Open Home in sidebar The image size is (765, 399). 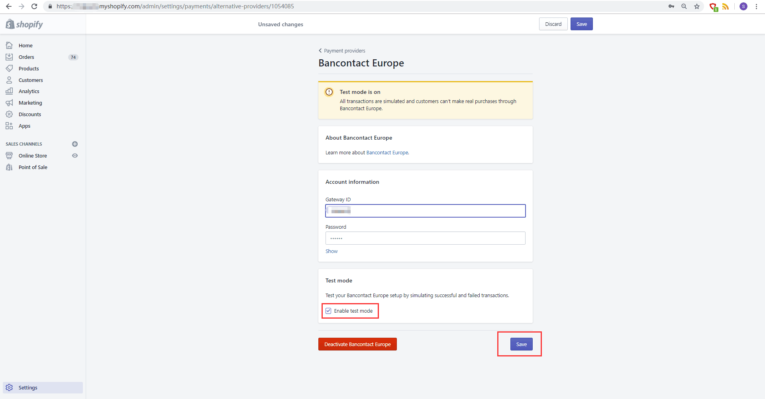pos(25,45)
